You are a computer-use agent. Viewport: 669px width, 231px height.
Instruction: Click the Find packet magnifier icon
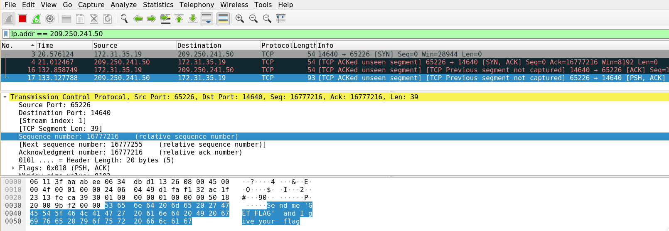coord(124,19)
